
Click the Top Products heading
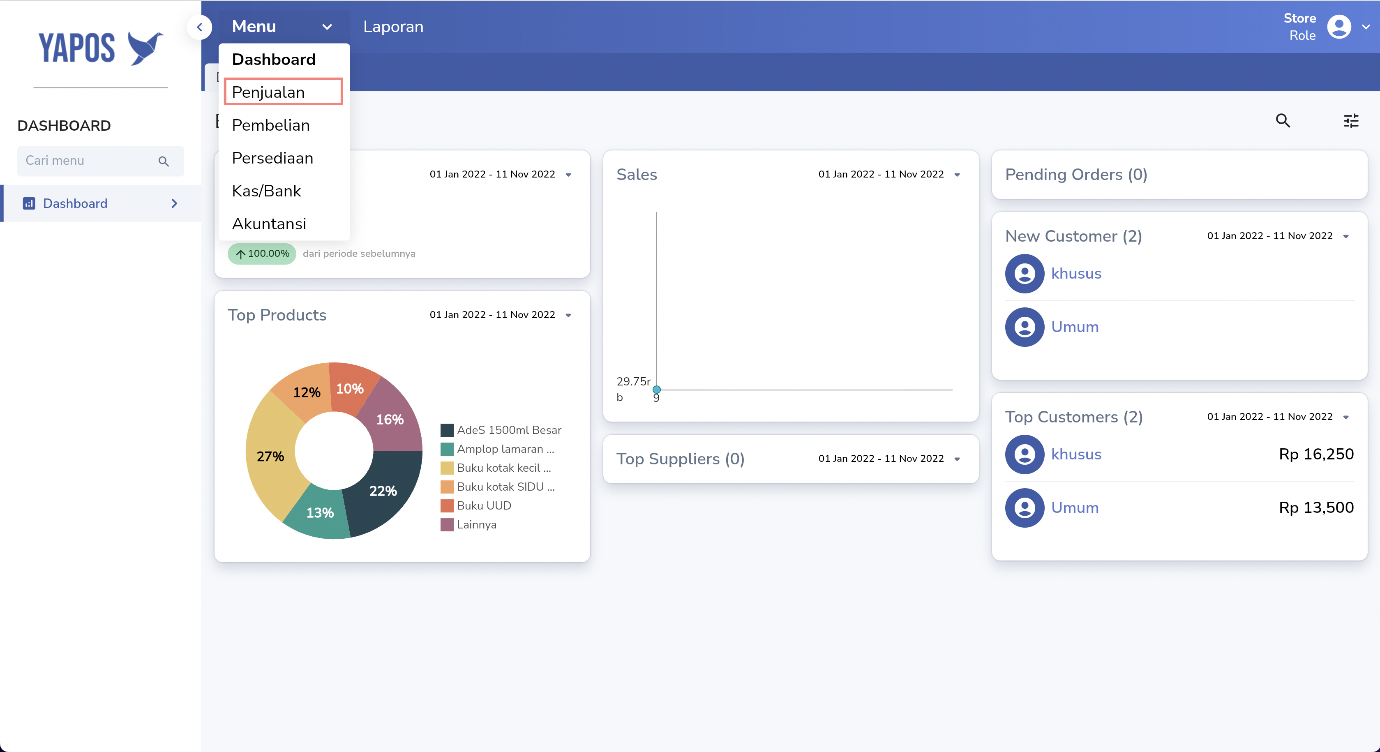(x=277, y=315)
